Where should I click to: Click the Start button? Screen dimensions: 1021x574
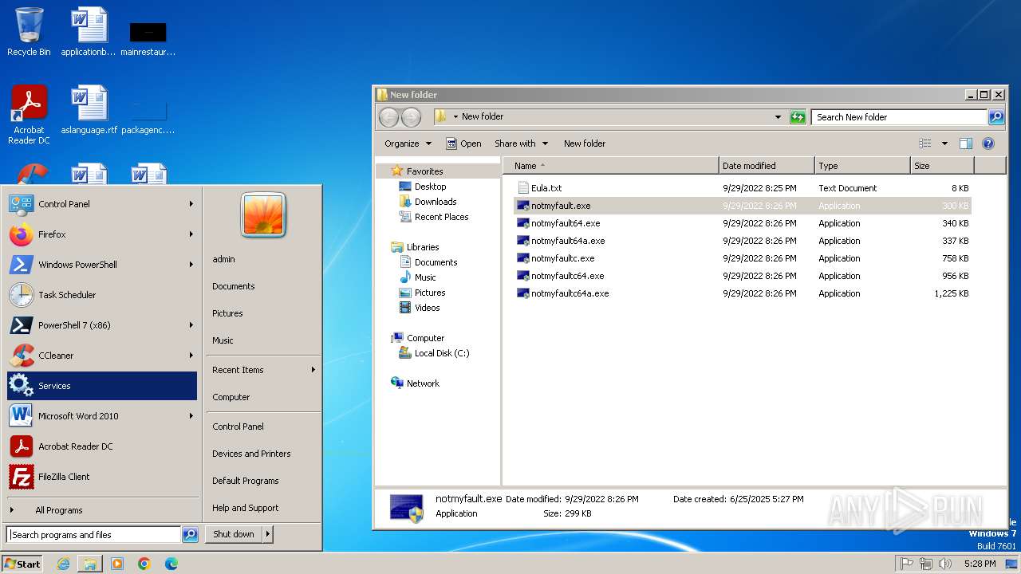22,564
